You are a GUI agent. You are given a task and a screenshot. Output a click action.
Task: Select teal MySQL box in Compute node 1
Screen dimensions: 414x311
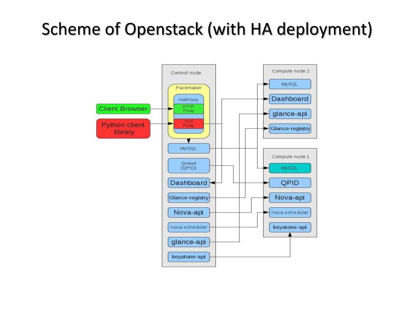pyautogui.click(x=290, y=168)
